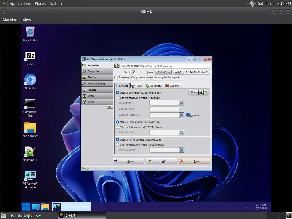Click the question-mark help icon
The height and width of the screenshot is (219, 292).
point(191,93)
